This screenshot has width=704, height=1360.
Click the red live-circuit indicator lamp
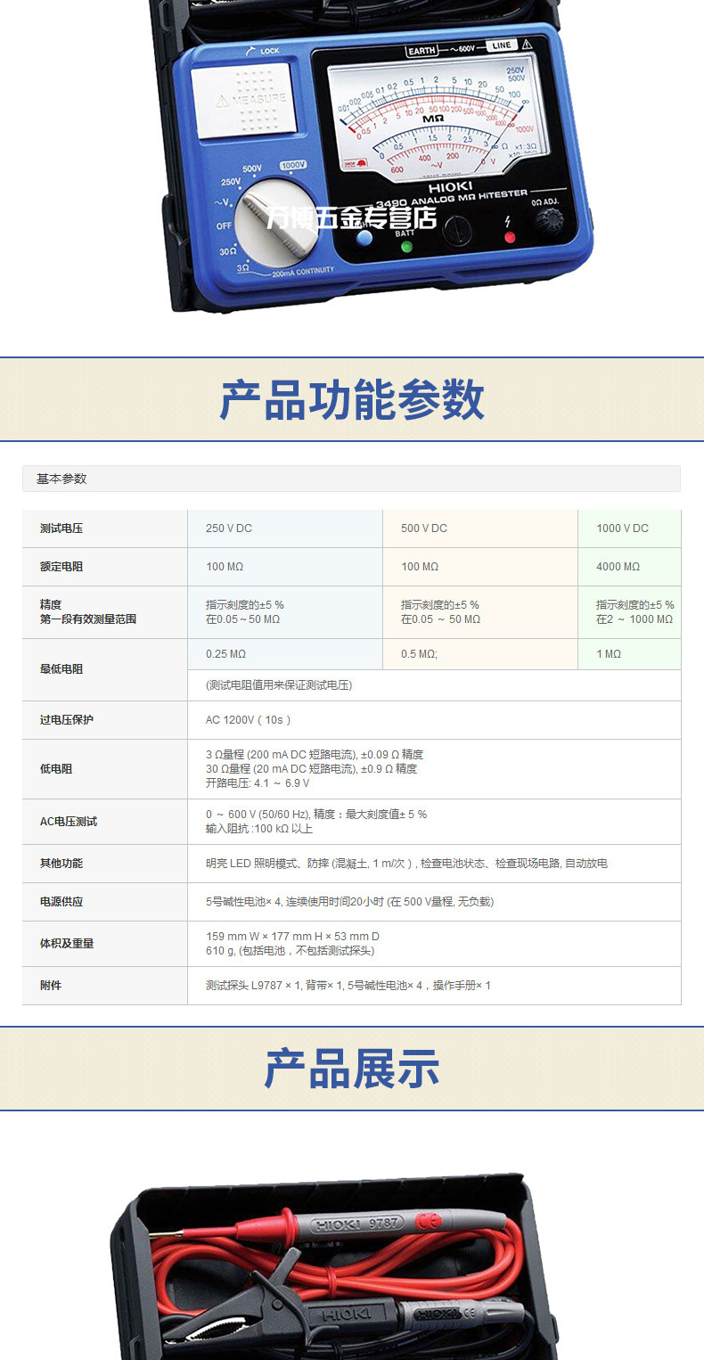tap(510, 237)
